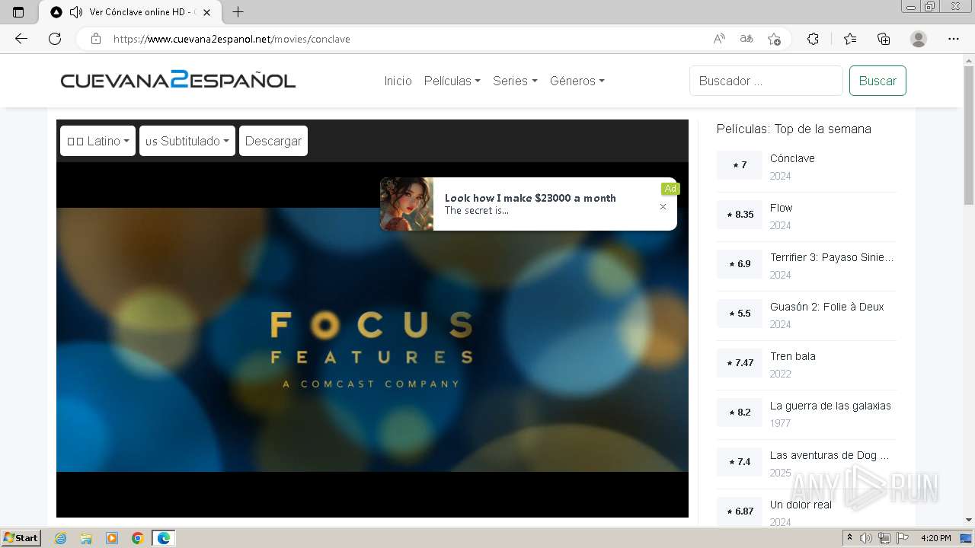The width and height of the screenshot is (975, 548).
Task: Open media player taskbar icon
Action: coord(112,538)
